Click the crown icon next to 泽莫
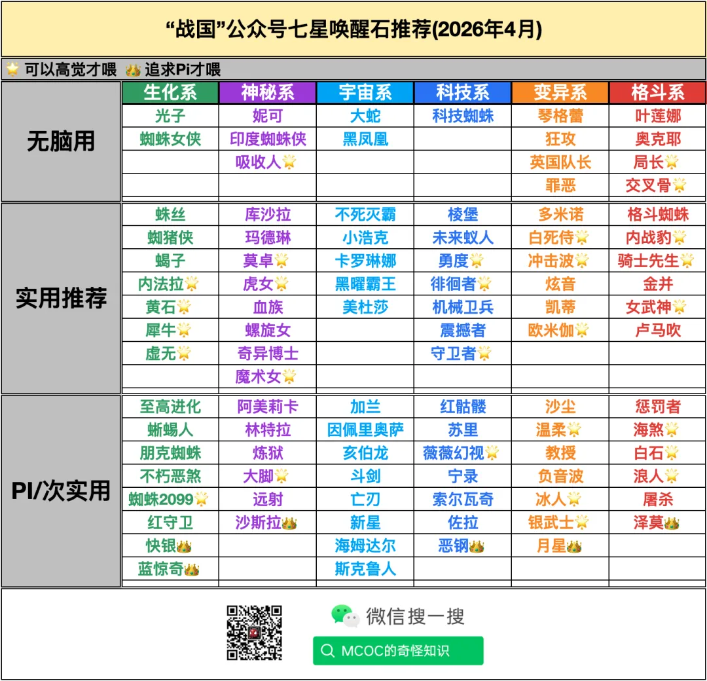 click(672, 523)
